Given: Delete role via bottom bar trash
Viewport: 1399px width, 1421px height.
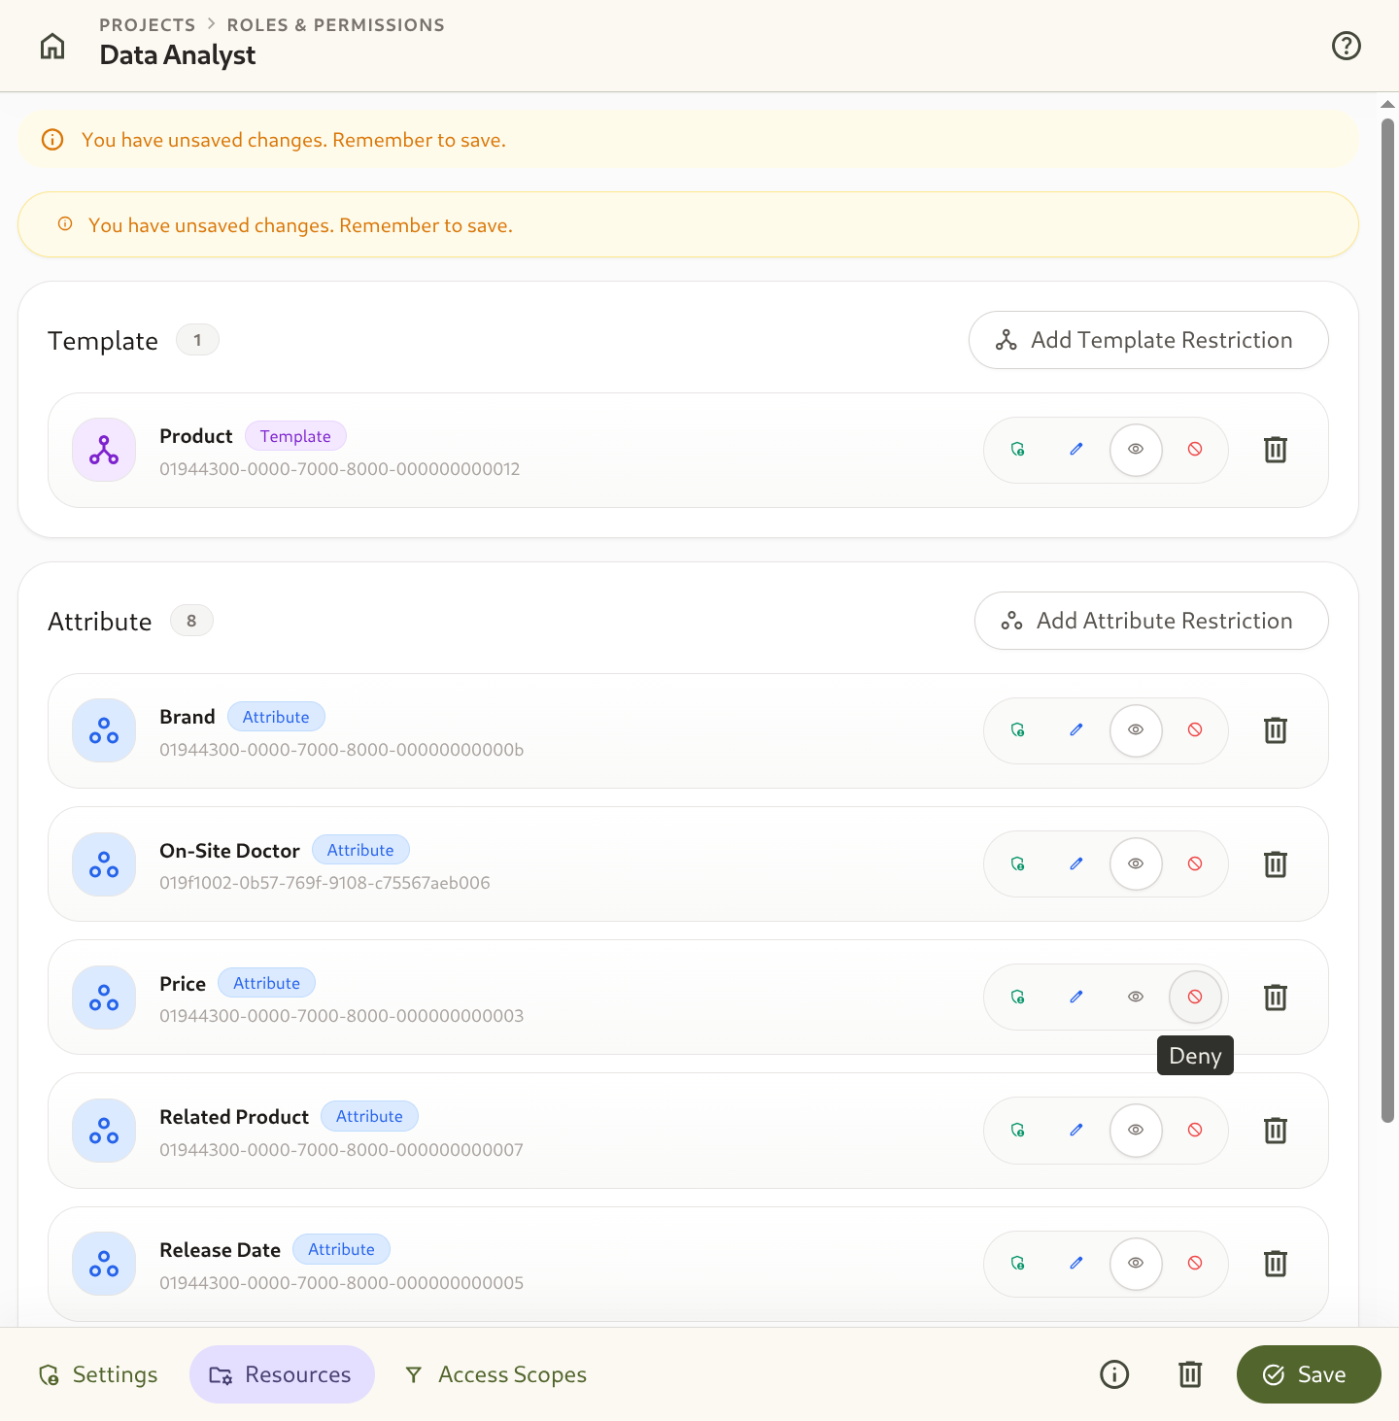Looking at the screenshot, I should pyautogui.click(x=1190, y=1374).
